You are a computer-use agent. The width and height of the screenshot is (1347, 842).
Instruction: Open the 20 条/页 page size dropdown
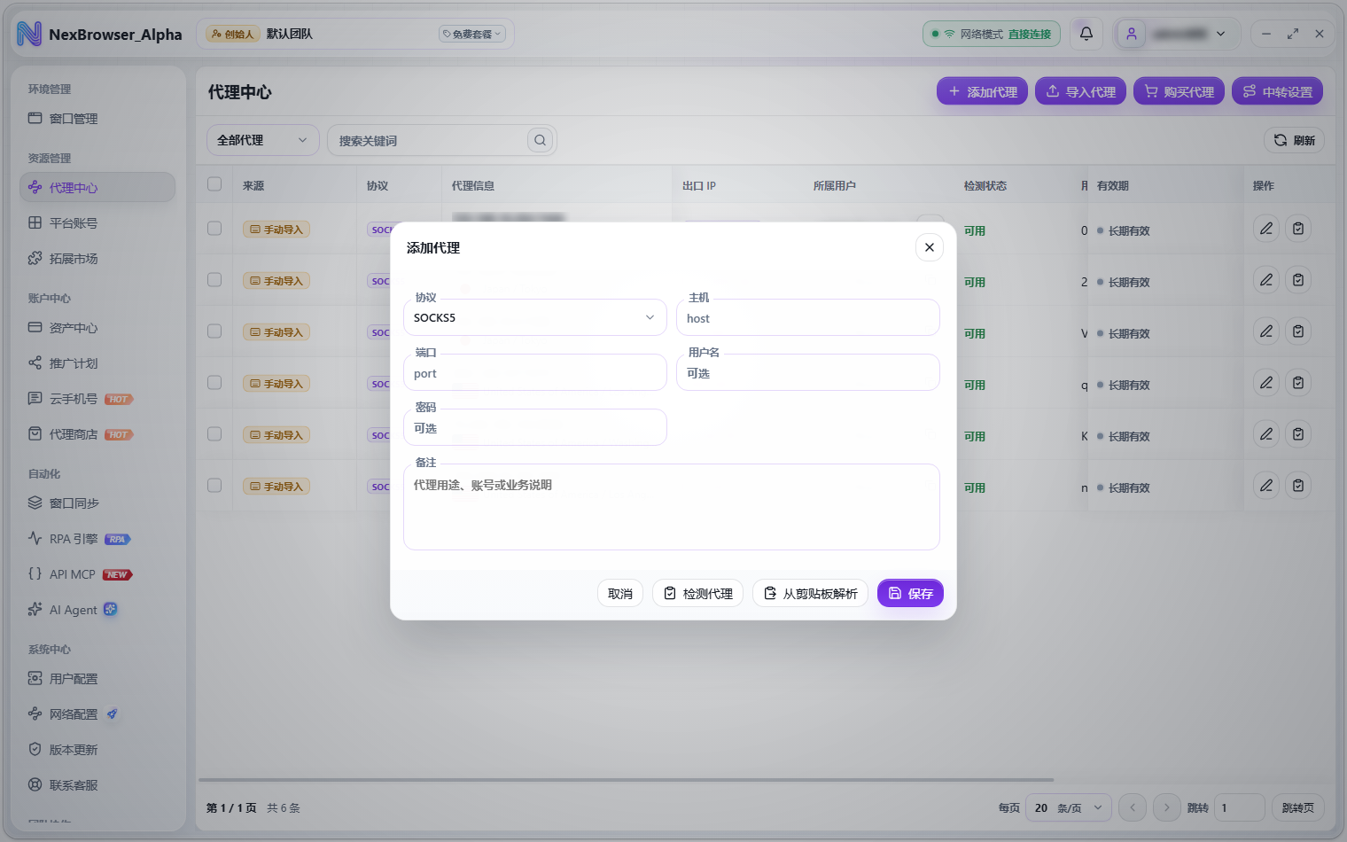coord(1069,807)
